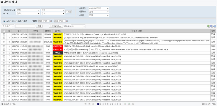Image resolution: width=217 pixels, height=106 pixels.
Task: Go to the first page using pagination icon
Action: click(85, 104)
